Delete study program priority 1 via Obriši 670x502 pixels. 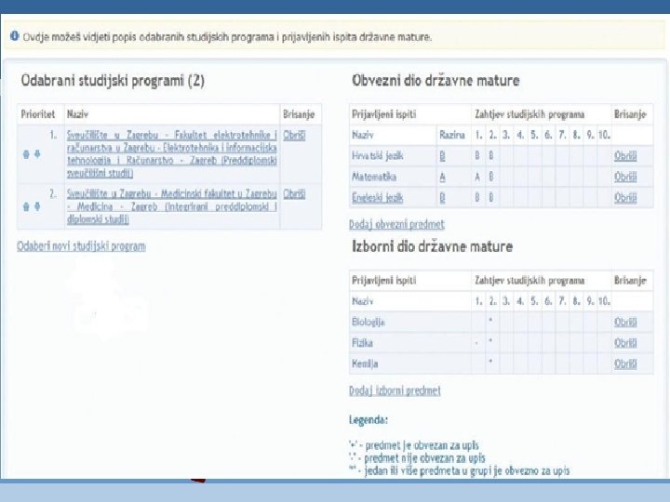[294, 136]
